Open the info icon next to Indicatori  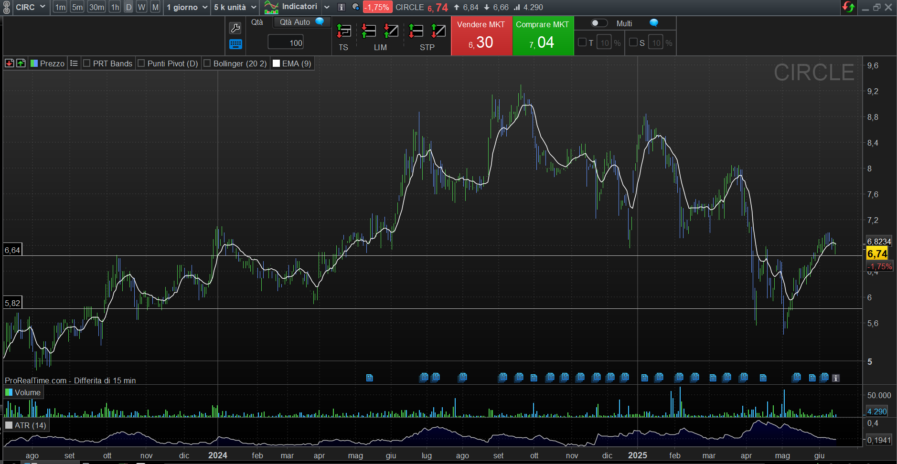click(341, 7)
